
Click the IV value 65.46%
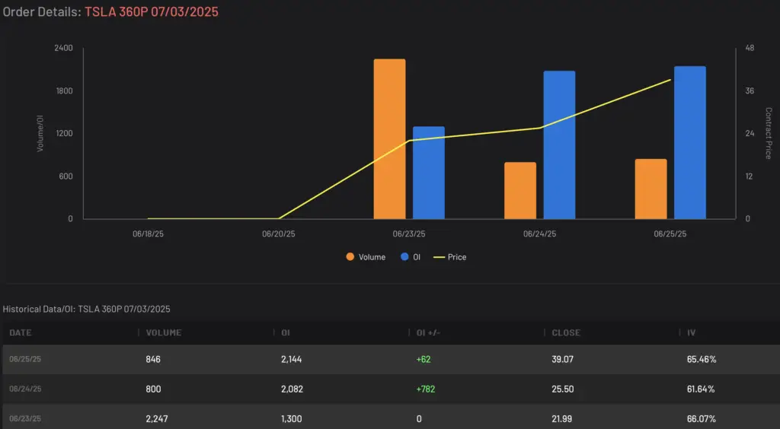(x=702, y=359)
